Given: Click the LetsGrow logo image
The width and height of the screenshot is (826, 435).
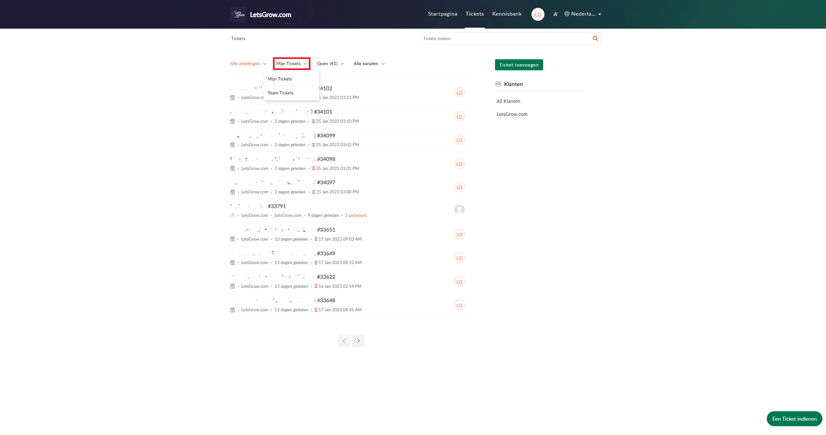Looking at the screenshot, I should pyautogui.click(x=238, y=14).
